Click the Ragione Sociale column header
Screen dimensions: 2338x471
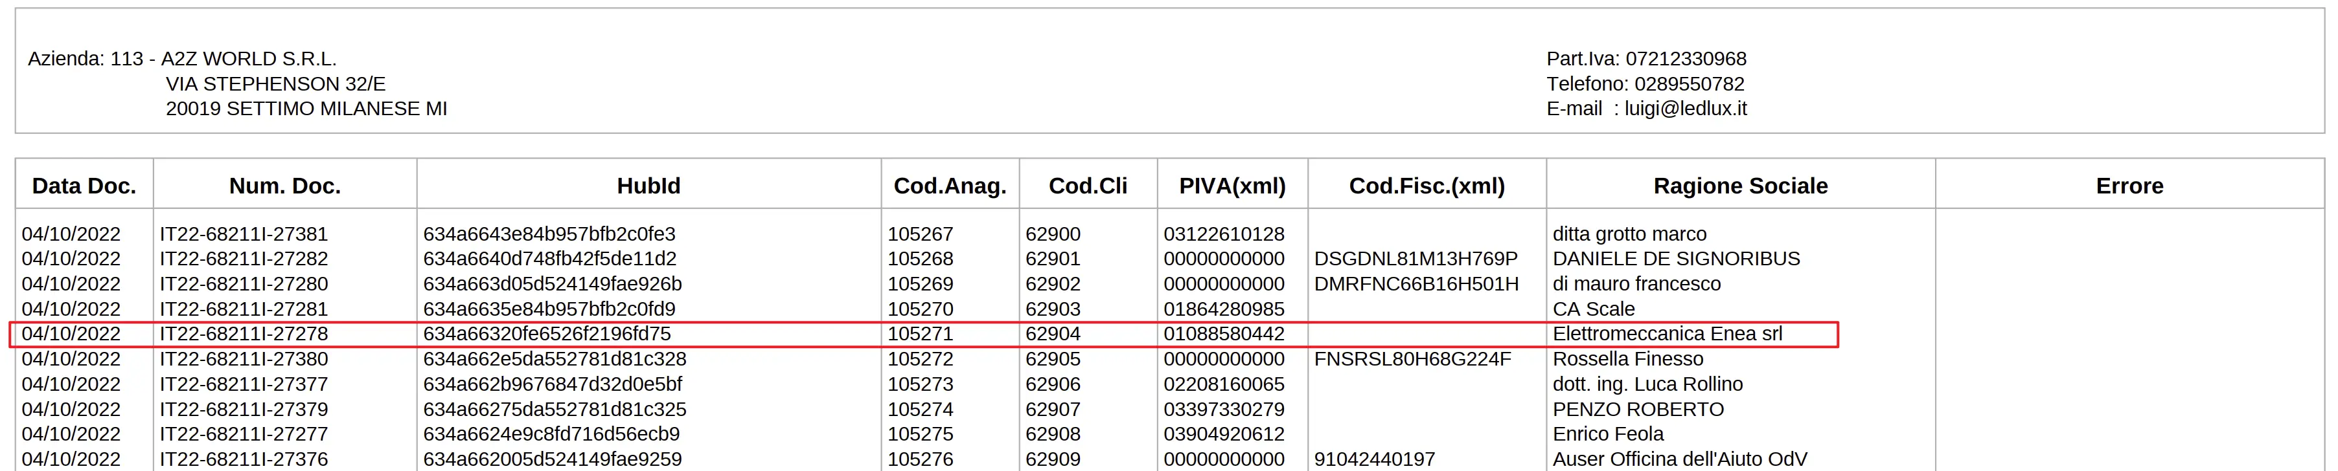pos(1740,186)
